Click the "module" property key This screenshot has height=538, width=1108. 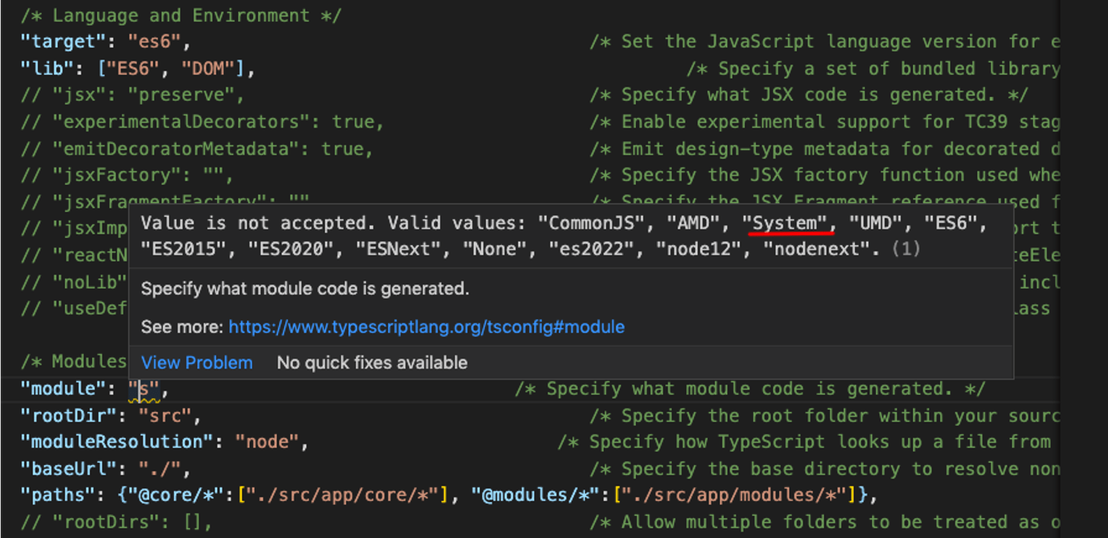[63, 389]
